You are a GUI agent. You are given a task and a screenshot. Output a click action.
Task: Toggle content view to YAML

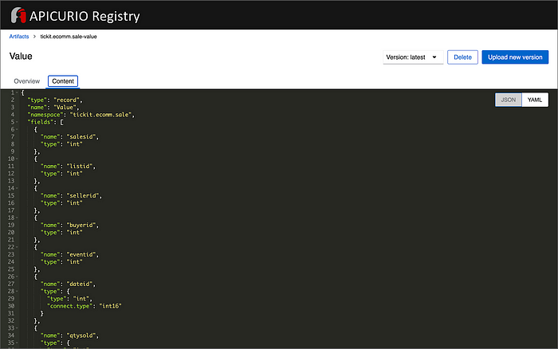535,100
